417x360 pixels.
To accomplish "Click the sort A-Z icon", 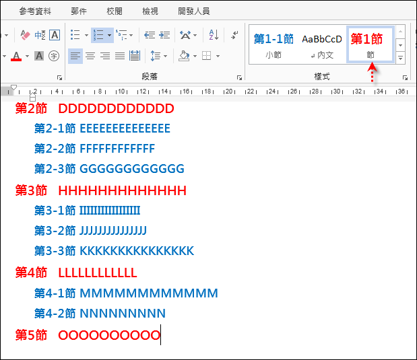I will click(214, 35).
